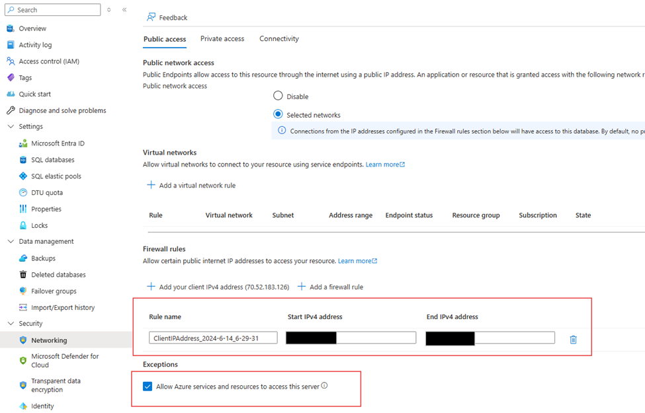Click the info icon in Connections notice
Screen dimensions: 645x413
click(x=282, y=130)
